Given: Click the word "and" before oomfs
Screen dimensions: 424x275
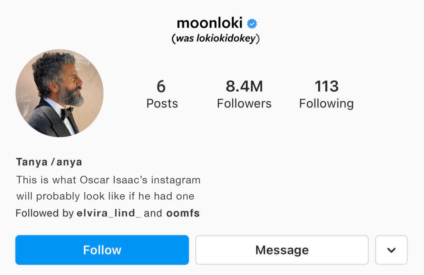Looking at the screenshot, I should [x=153, y=213].
